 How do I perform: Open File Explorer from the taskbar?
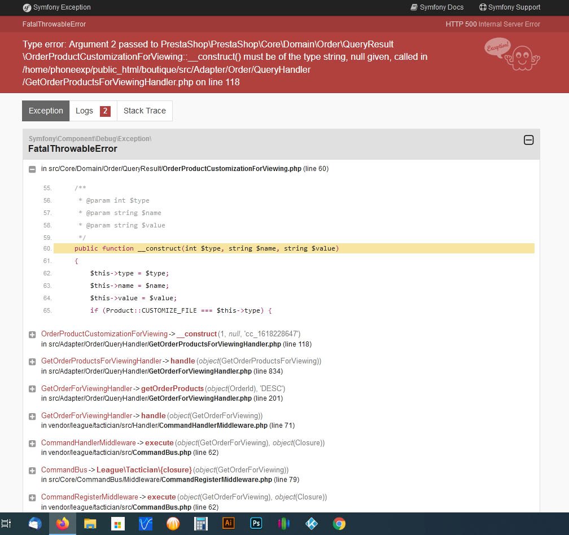point(90,523)
